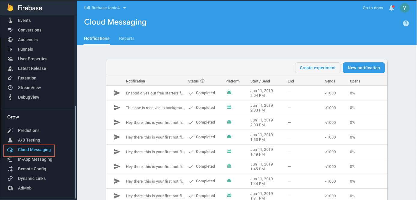Click the Status column info icon
417x200 pixels.
point(202,81)
